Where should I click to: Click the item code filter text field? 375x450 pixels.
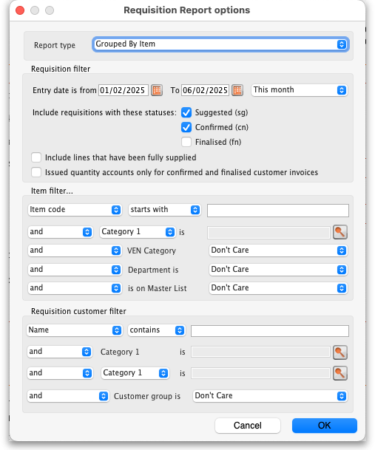278,211
